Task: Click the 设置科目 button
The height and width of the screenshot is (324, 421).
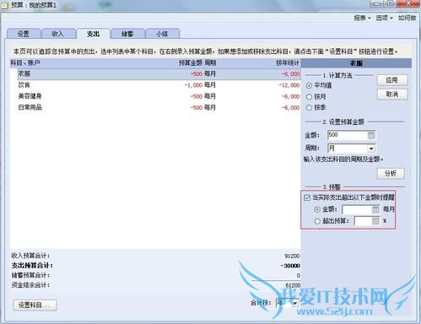Action: point(35,305)
